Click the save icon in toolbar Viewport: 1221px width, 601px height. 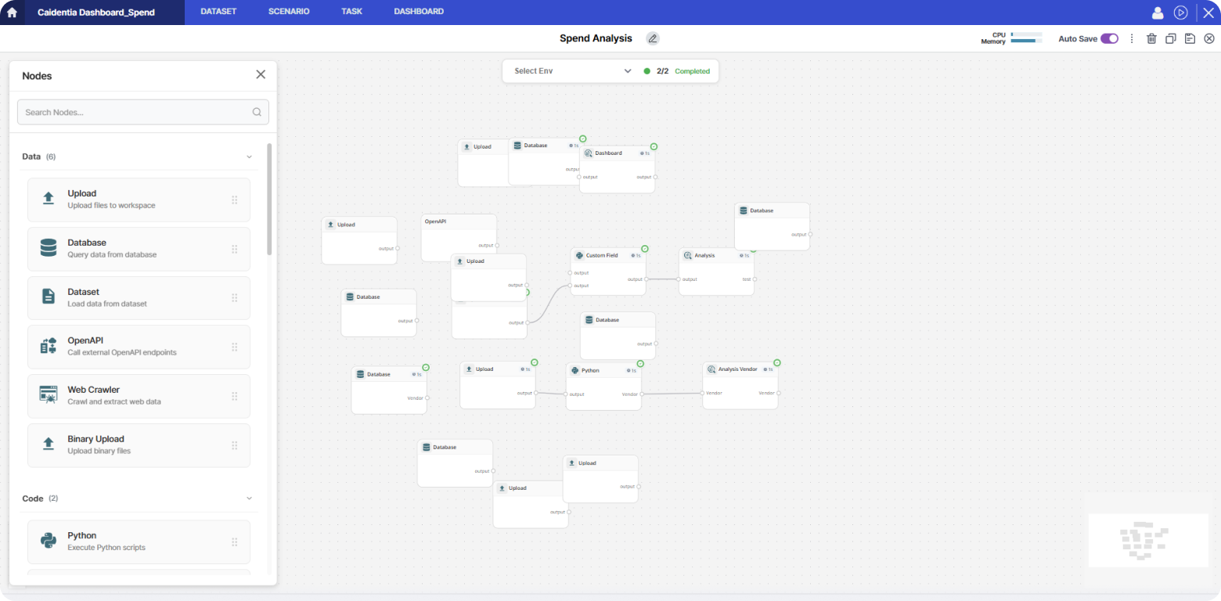(x=1190, y=38)
